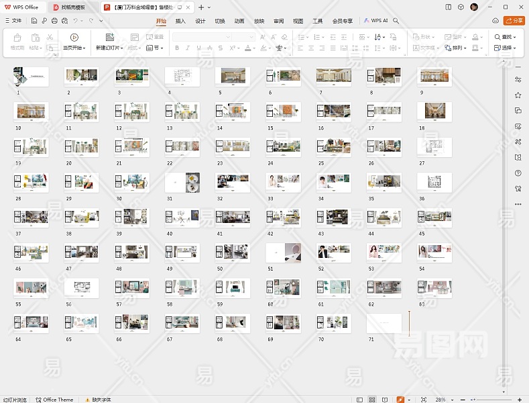
Task: Open the settings sliders icon in right sidebar
Action: [518, 79]
